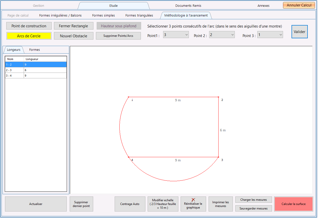Image resolution: width=318 pixels, height=218 pixels.
Task: Open the Formes triangulées tab
Action: coord(139,16)
